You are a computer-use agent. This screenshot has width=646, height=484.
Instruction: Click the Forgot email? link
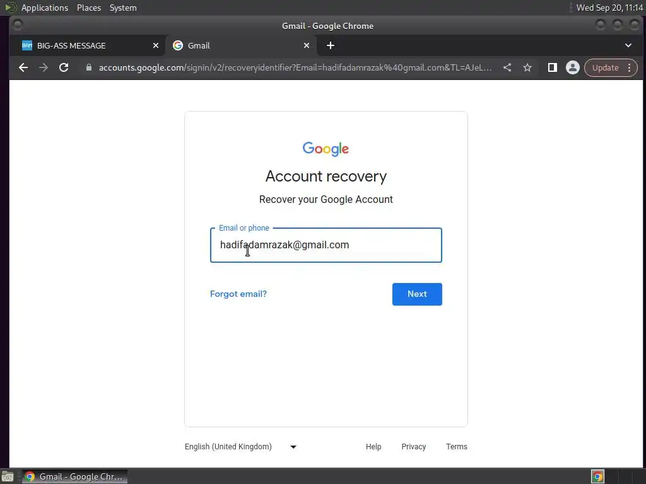238,294
